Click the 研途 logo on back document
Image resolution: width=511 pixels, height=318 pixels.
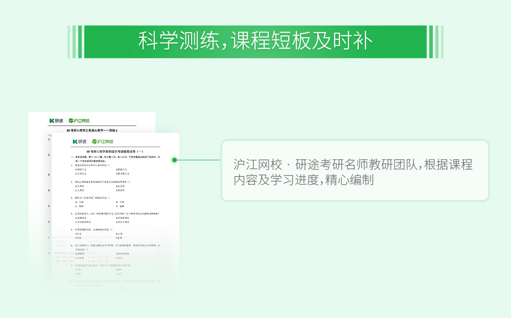(x=57, y=120)
